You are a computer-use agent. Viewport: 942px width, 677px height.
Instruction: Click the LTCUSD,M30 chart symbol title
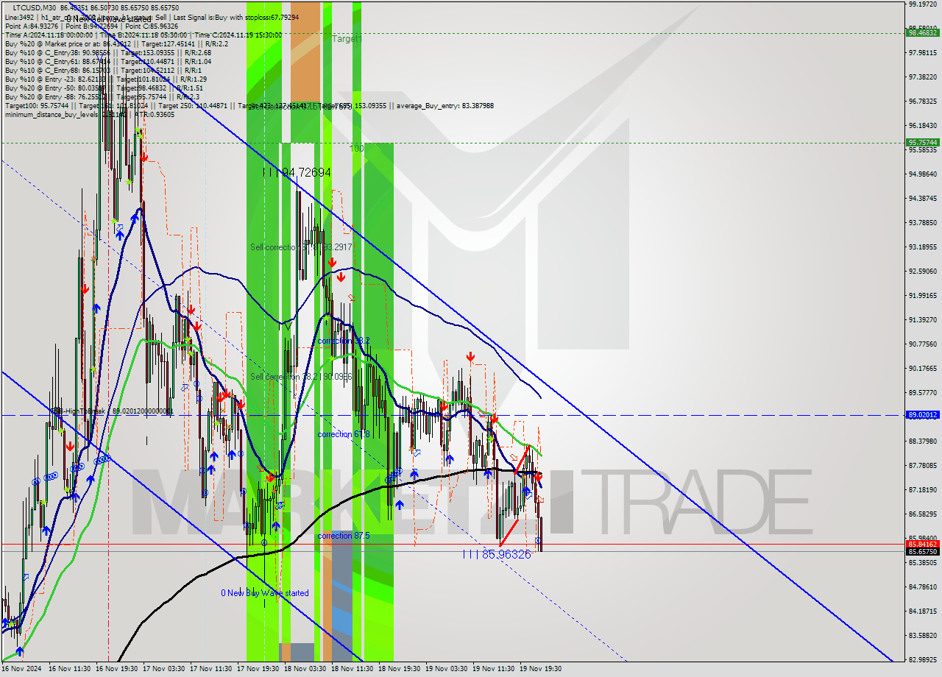[x=35, y=7]
